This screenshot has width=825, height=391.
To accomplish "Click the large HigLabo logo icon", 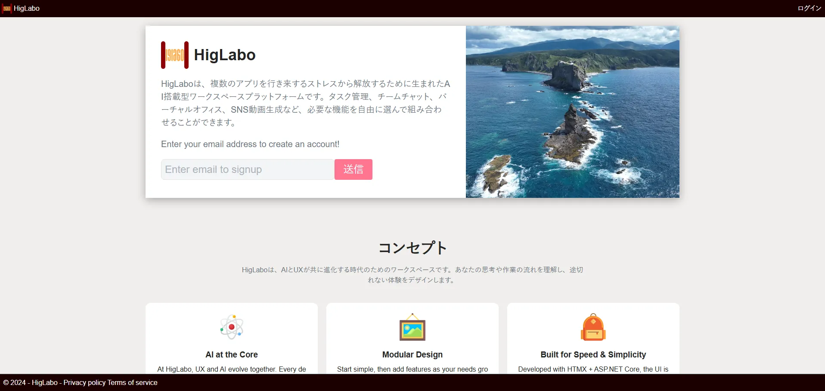I will (175, 55).
